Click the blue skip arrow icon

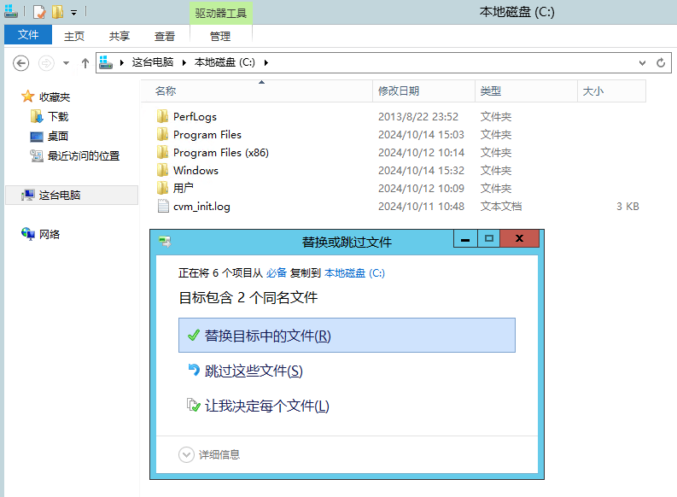coord(194,370)
